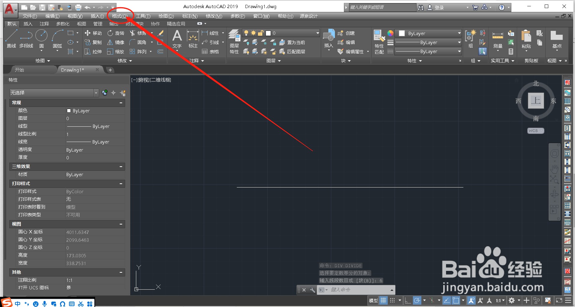Screen dimensions: 575x307
Task: Toggle isometric drafting icon in status bar
Action: click(432, 300)
